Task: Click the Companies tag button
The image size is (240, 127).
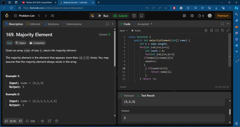Action: click(x=37, y=43)
